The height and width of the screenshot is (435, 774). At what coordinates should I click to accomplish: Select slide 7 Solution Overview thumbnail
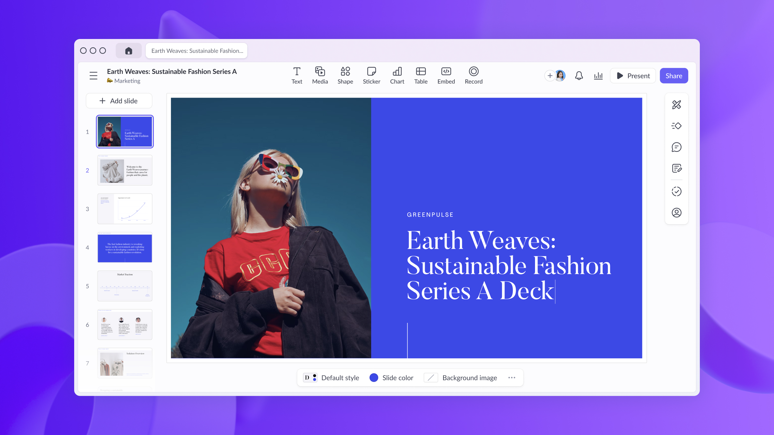coord(125,363)
